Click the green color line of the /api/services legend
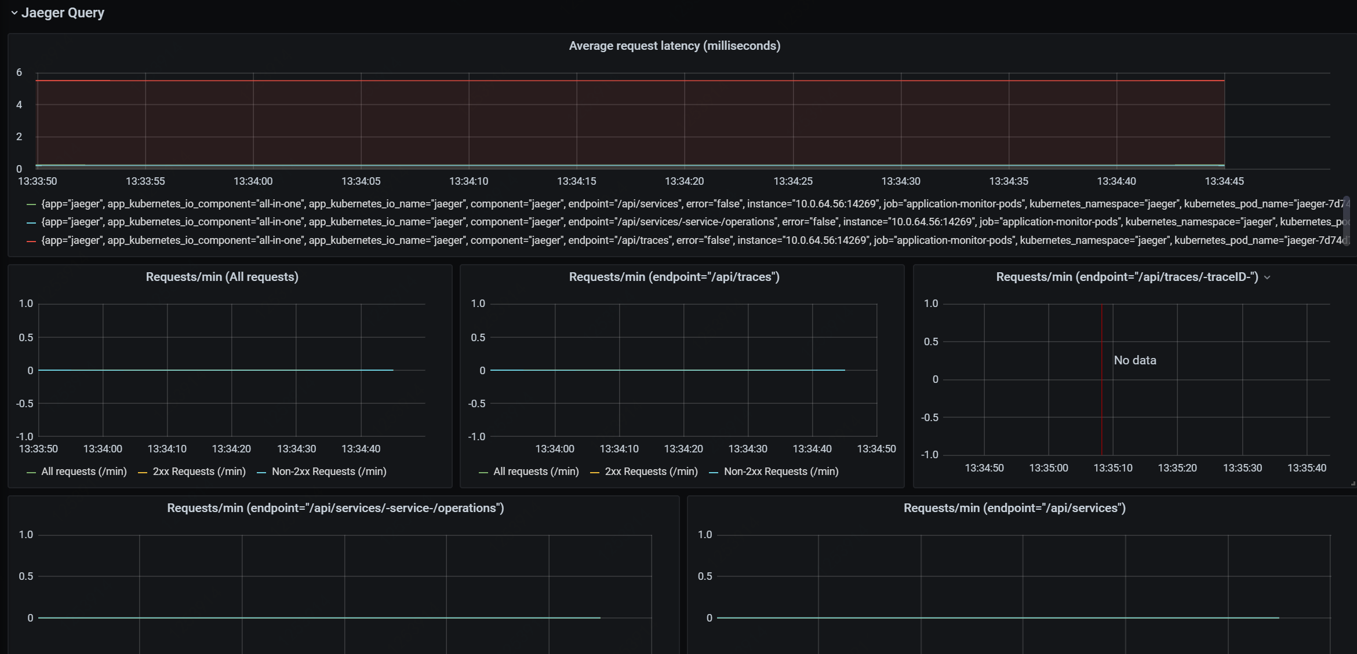This screenshot has height=654, width=1357. pos(31,204)
